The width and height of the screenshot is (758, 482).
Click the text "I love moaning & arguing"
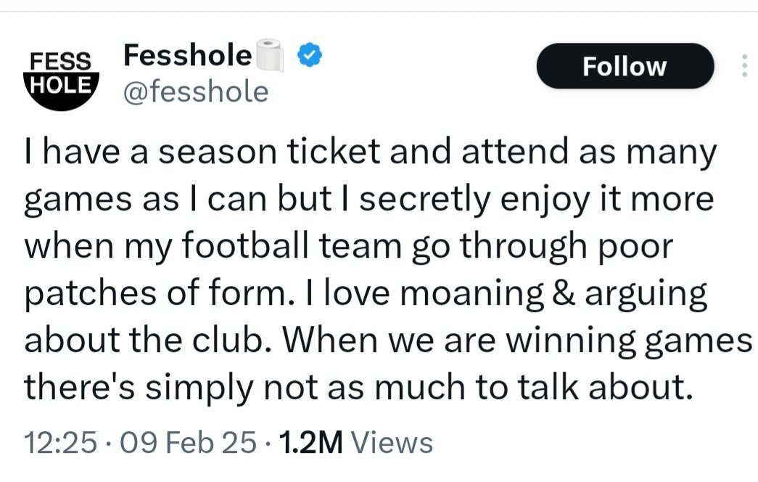click(506, 294)
